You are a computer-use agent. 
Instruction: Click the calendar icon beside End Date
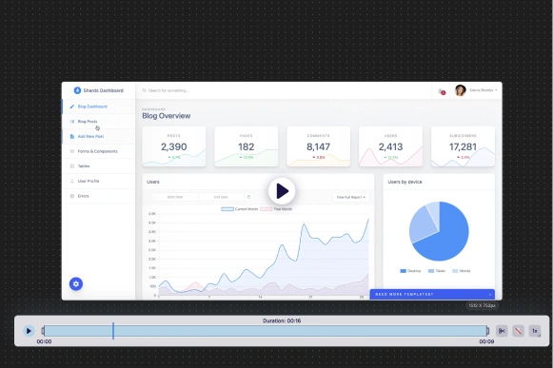point(248,197)
